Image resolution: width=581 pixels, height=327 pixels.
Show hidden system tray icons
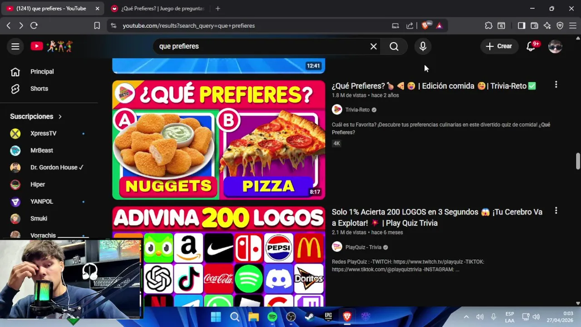coord(466,317)
